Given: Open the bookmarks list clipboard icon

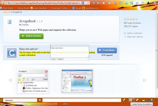Looking at the screenshot, I should [98, 3].
